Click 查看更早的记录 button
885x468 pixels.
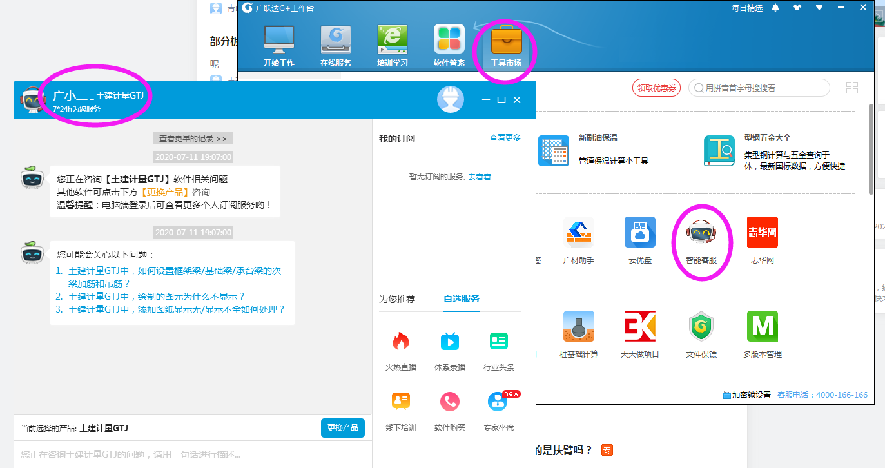point(193,138)
